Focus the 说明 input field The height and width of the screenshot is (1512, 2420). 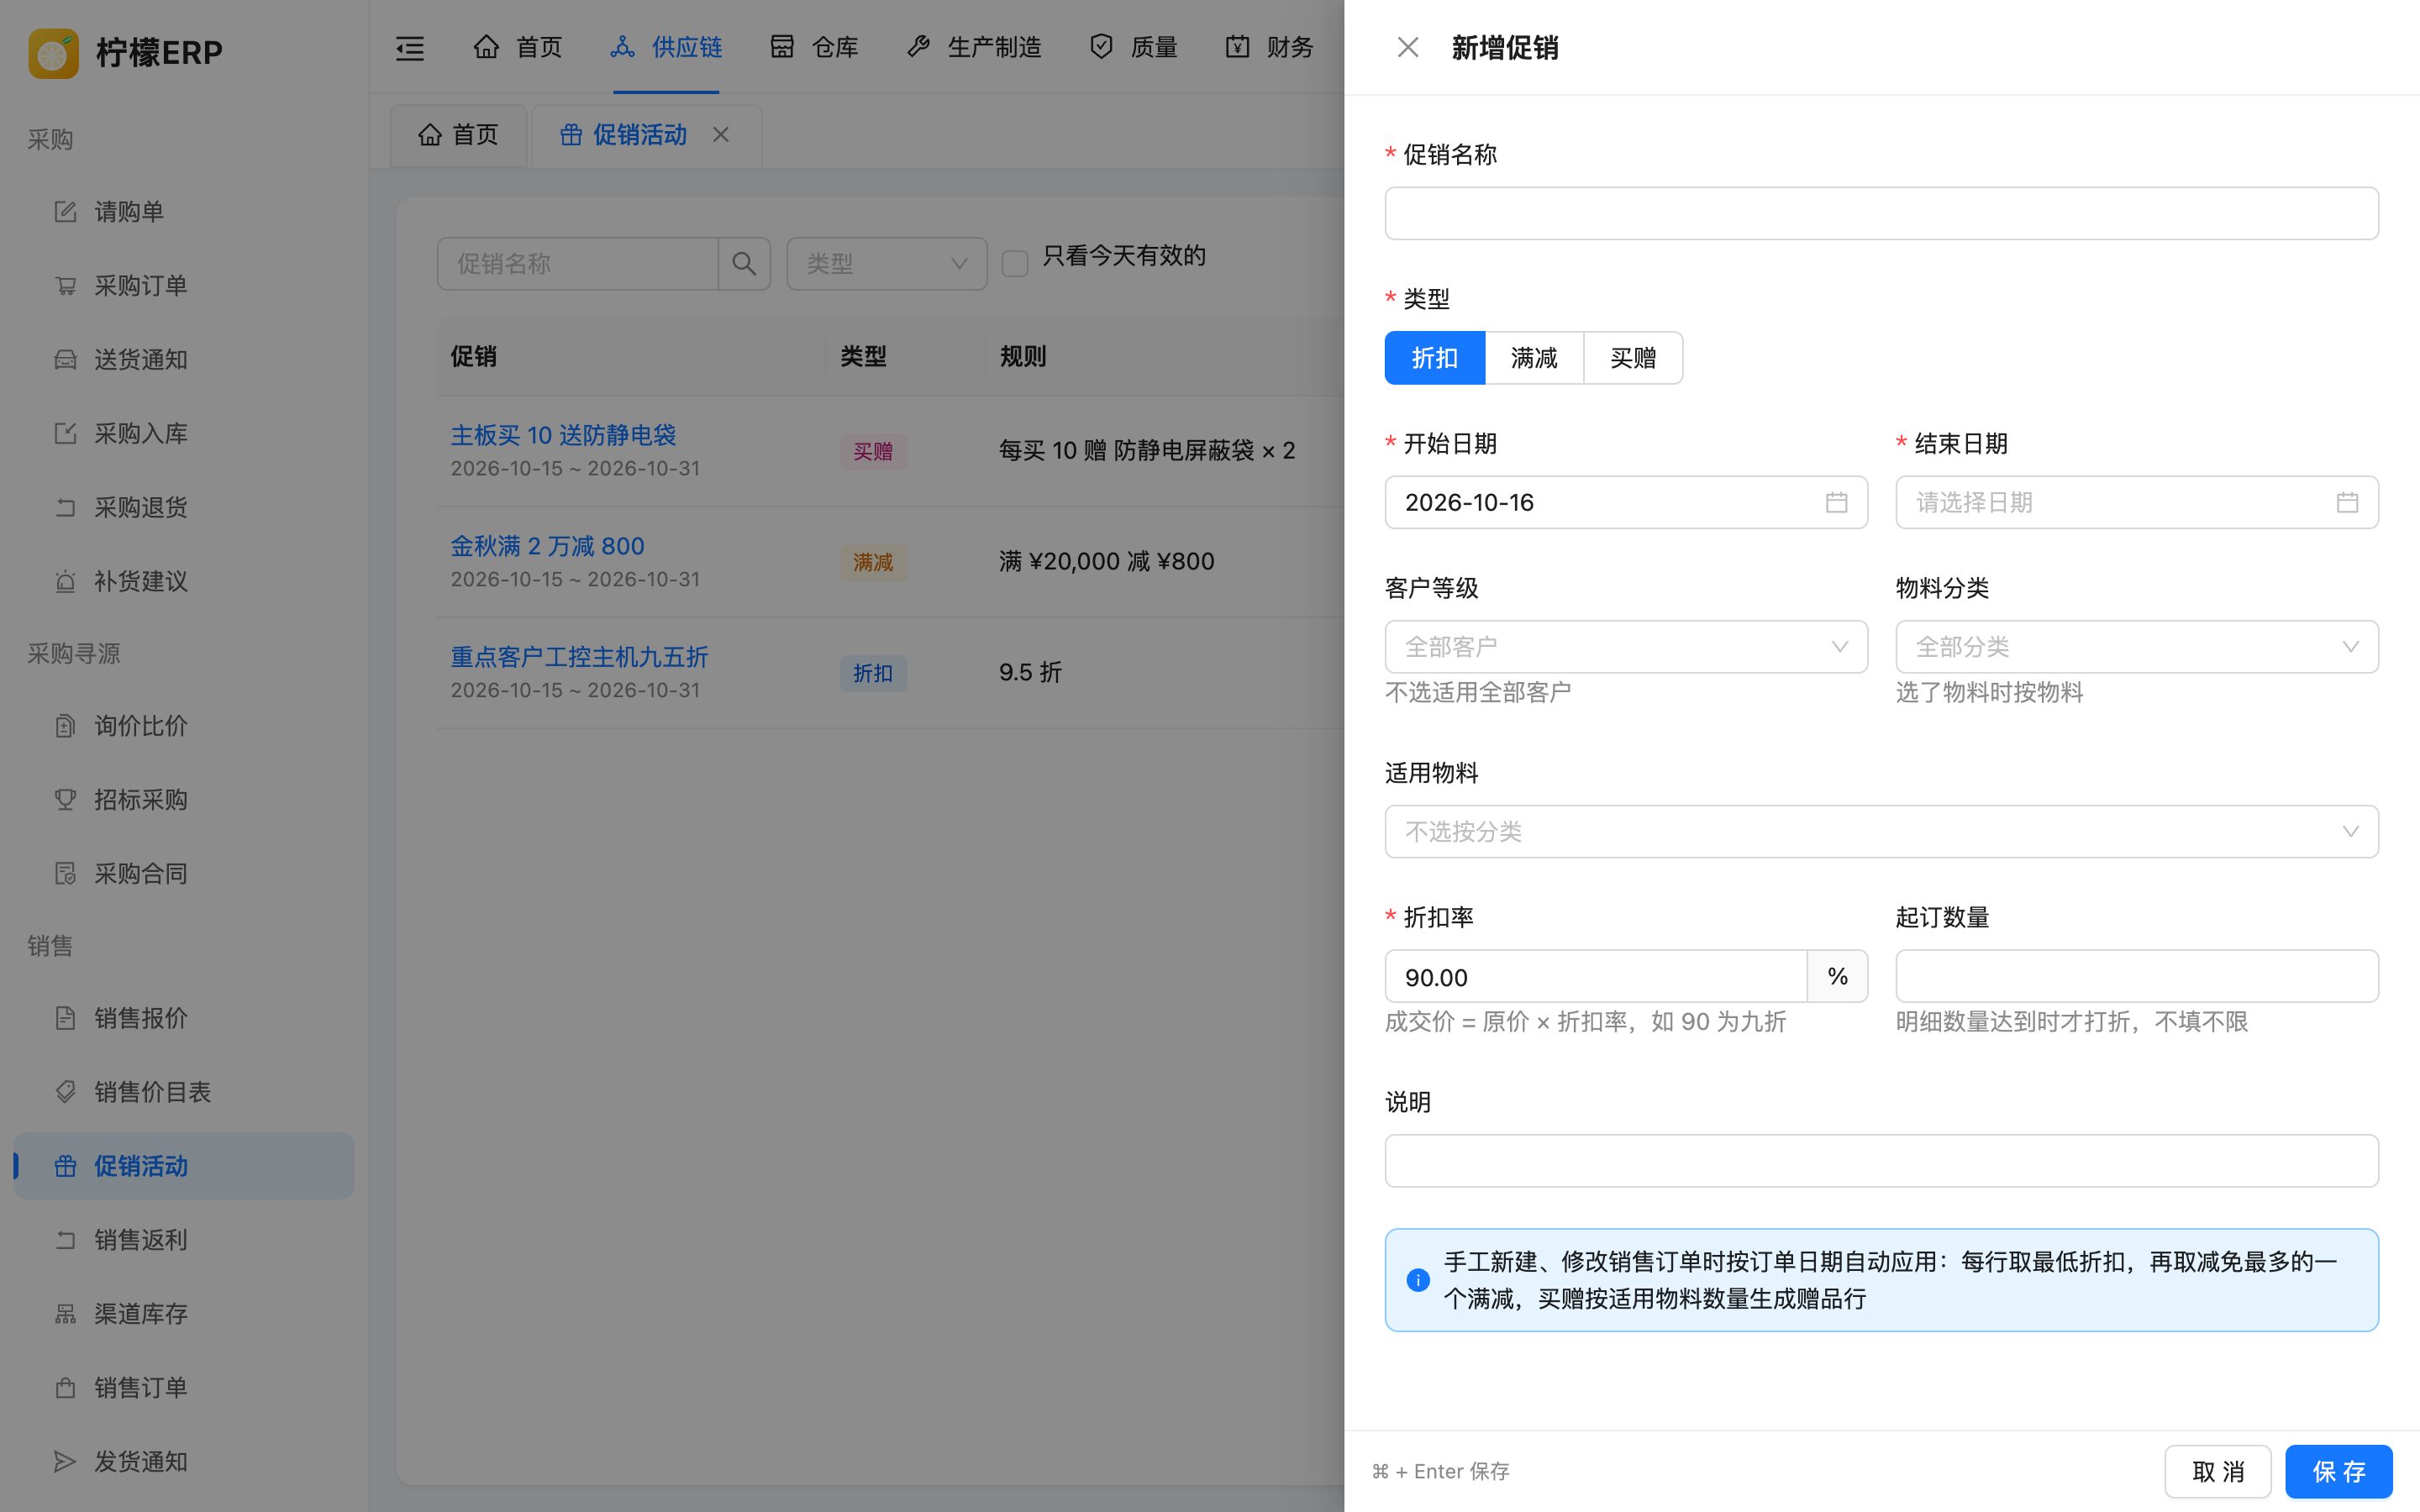tap(1881, 1161)
